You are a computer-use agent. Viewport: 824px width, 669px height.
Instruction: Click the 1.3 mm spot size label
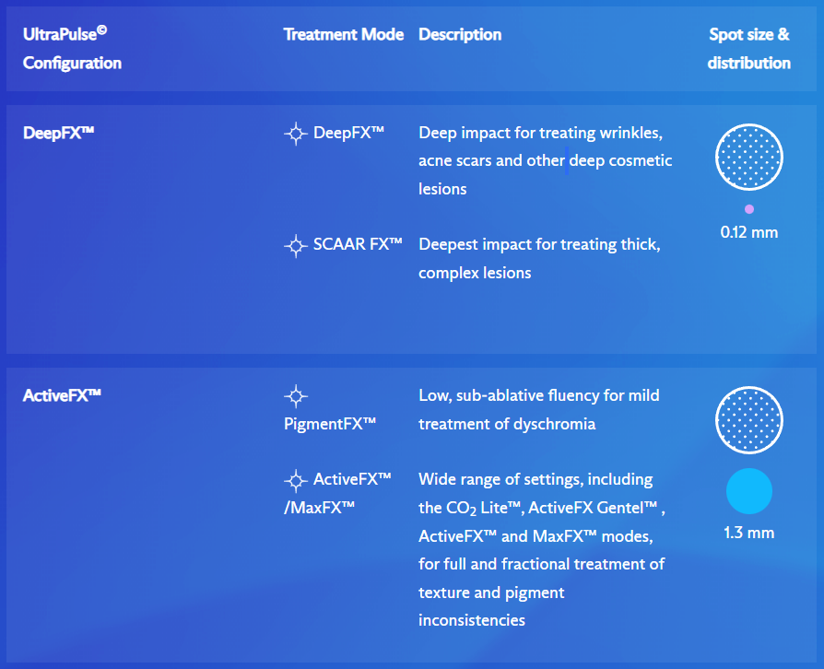click(748, 533)
